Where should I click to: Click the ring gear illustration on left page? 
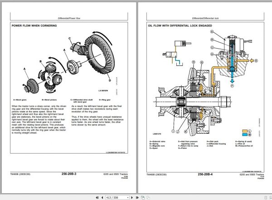pos(100,55)
